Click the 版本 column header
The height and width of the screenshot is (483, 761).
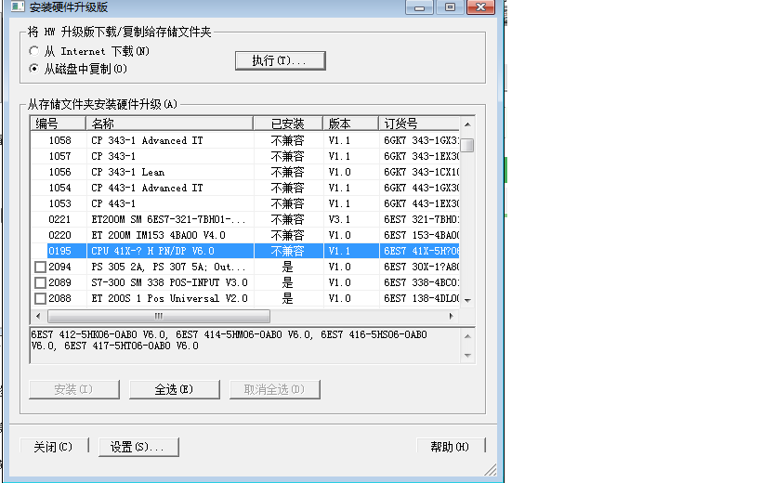click(x=350, y=124)
